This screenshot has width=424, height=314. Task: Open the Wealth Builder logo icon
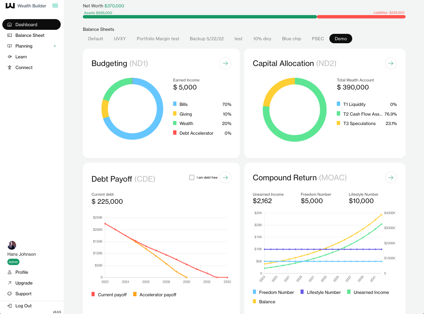10,5
